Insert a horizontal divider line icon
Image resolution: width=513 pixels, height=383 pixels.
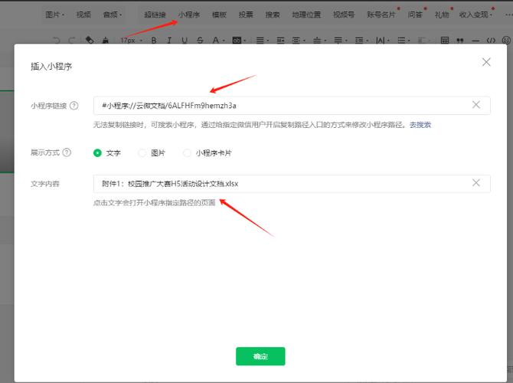pos(475,41)
